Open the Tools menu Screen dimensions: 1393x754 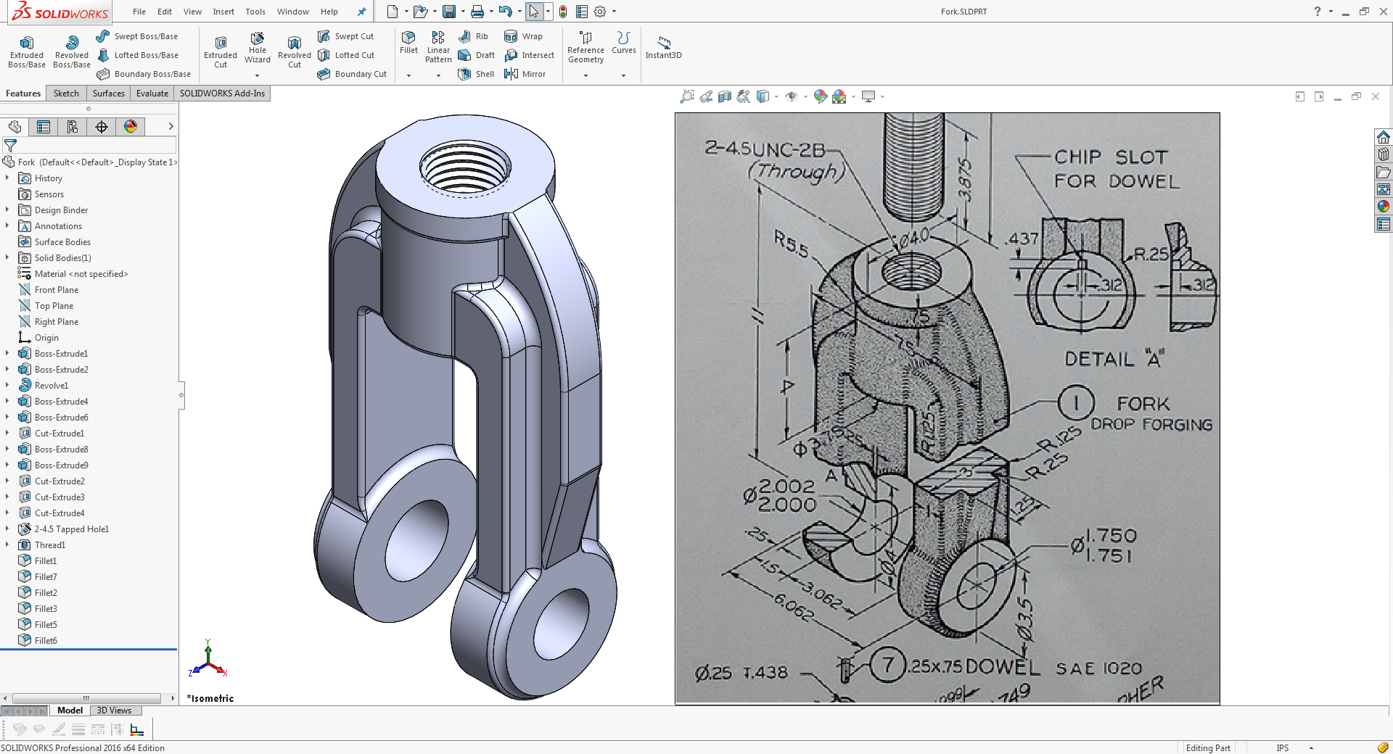(255, 12)
